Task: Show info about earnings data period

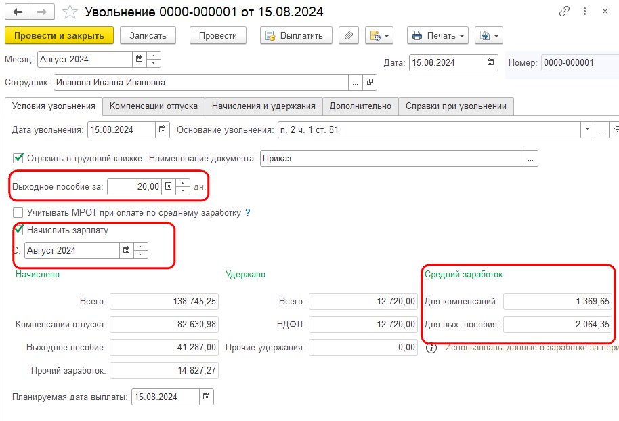Action: 431,348
